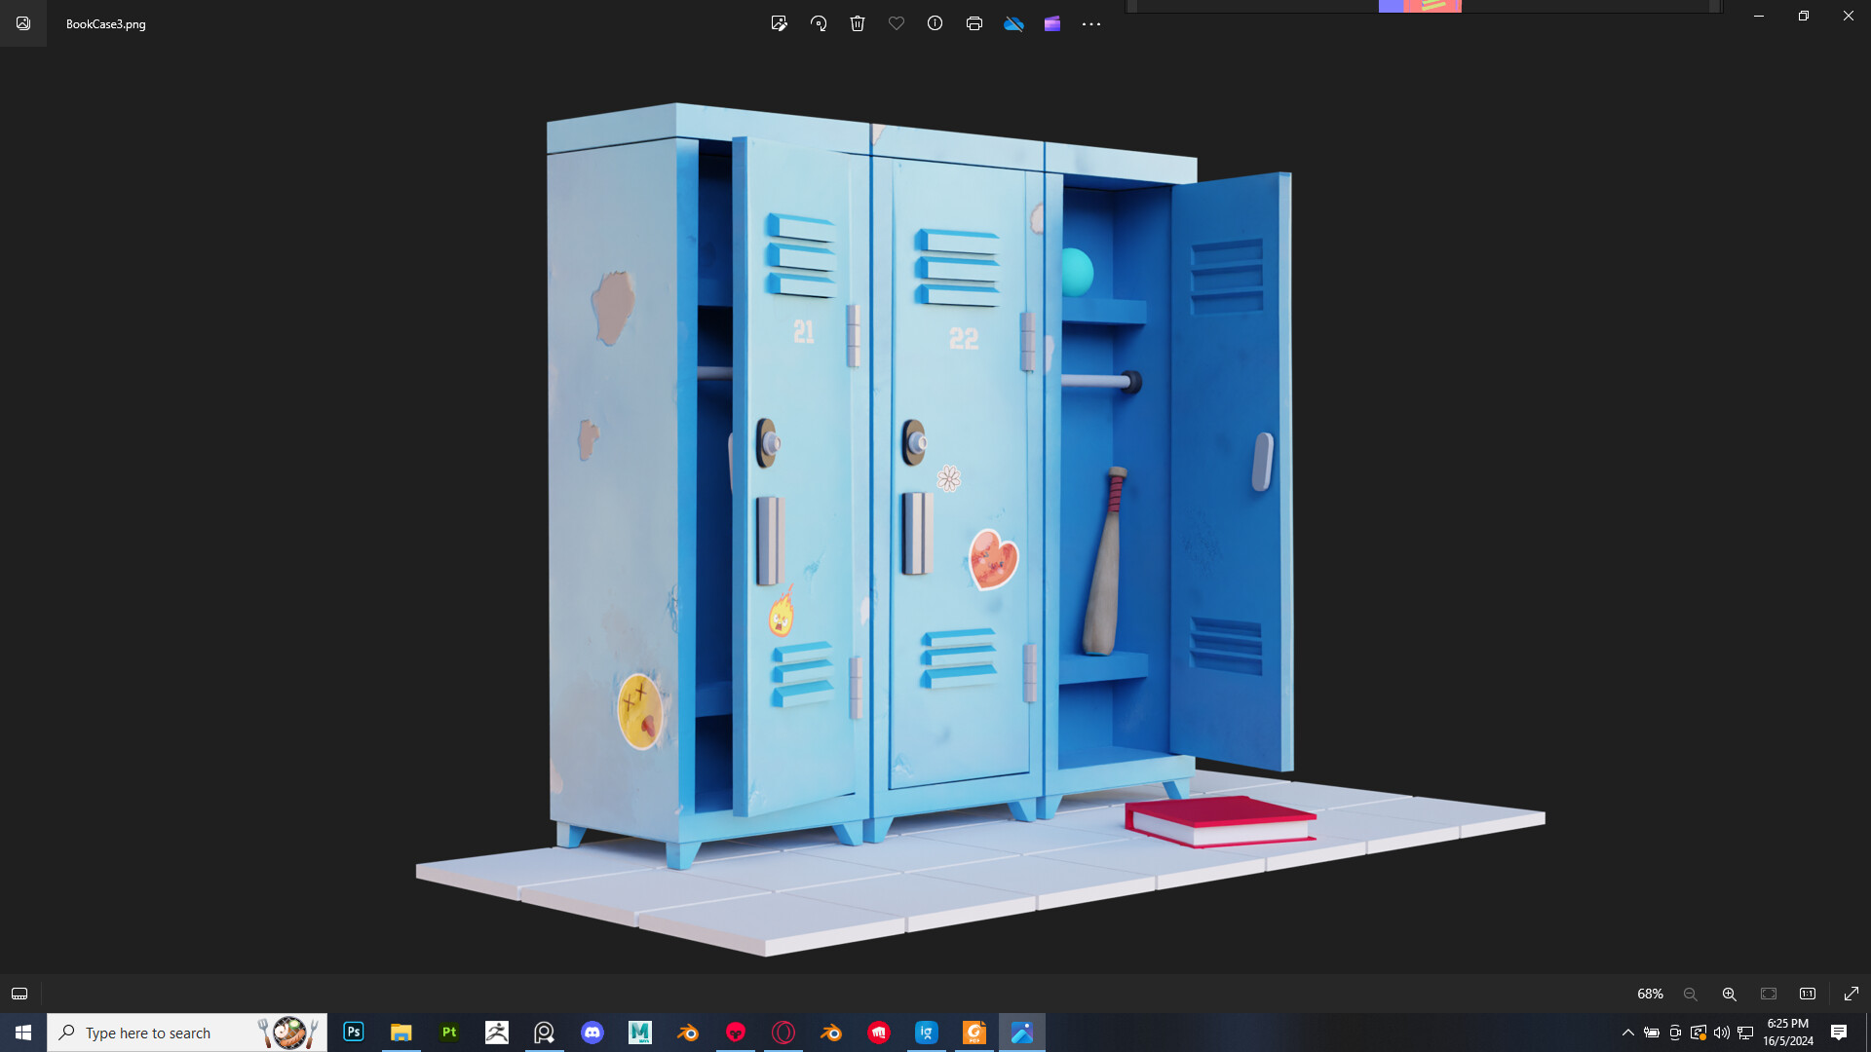Rotate the image
This screenshot has height=1052, width=1871.
tap(819, 23)
